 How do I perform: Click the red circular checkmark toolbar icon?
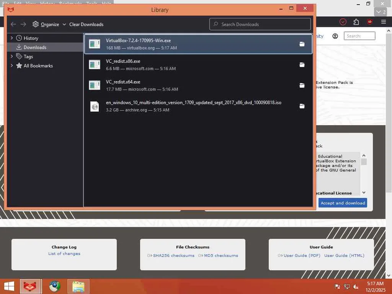[343, 22]
